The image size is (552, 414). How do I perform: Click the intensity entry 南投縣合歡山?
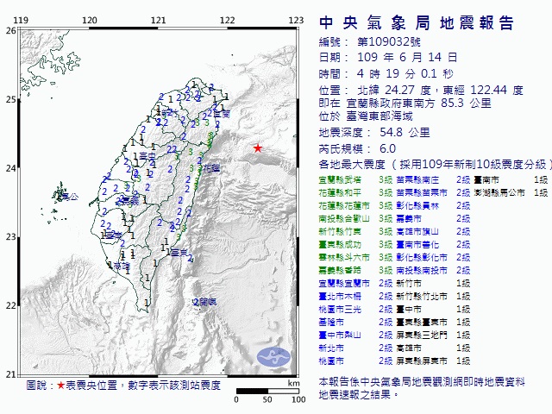(344, 218)
